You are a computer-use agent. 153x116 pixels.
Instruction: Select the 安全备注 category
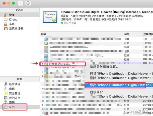point(20,93)
